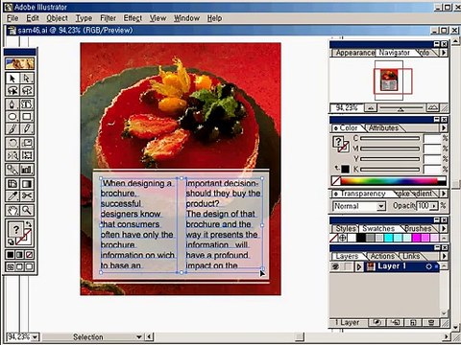Open the status bar Selection info popup
Image resolution: width=461 pixels, height=345 pixels.
(x=139, y=336)
